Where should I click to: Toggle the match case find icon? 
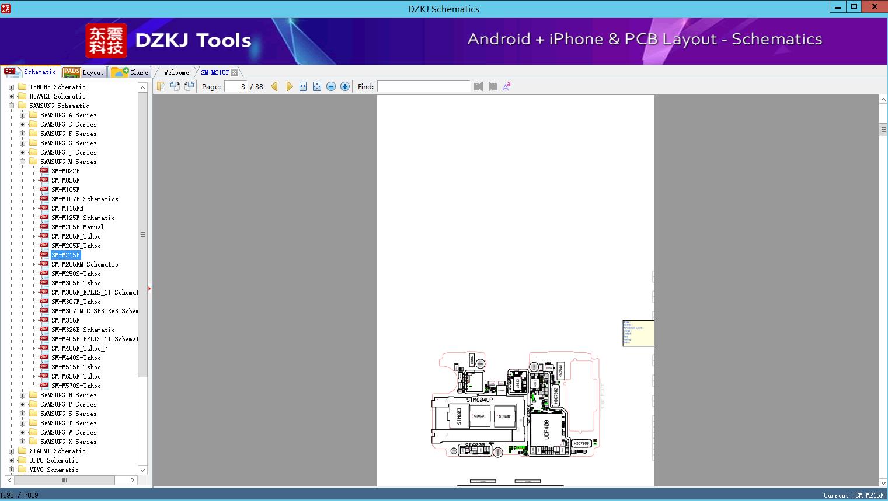pos(507,86)
